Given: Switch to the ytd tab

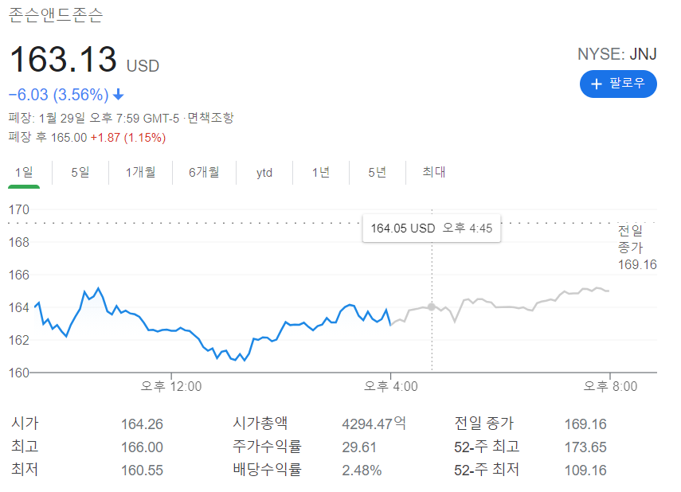Looking at the screenshot, I should point(264,173).
